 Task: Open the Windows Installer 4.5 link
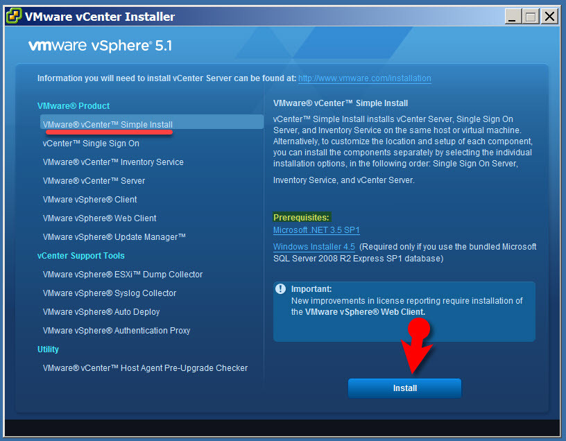pyautogui.click(x=314, y=246)
